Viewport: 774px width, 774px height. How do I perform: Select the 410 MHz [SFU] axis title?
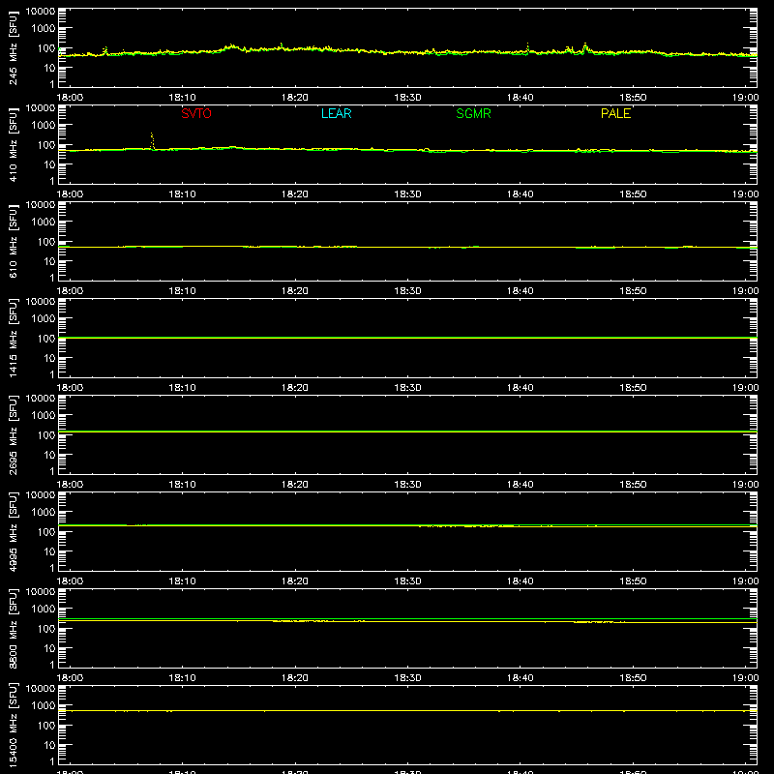13,144
